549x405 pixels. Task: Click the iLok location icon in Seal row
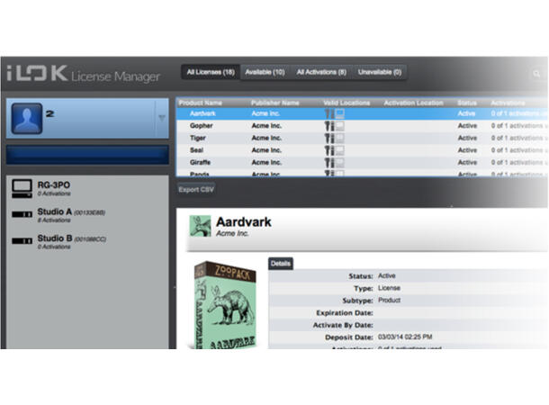point(328,150)
